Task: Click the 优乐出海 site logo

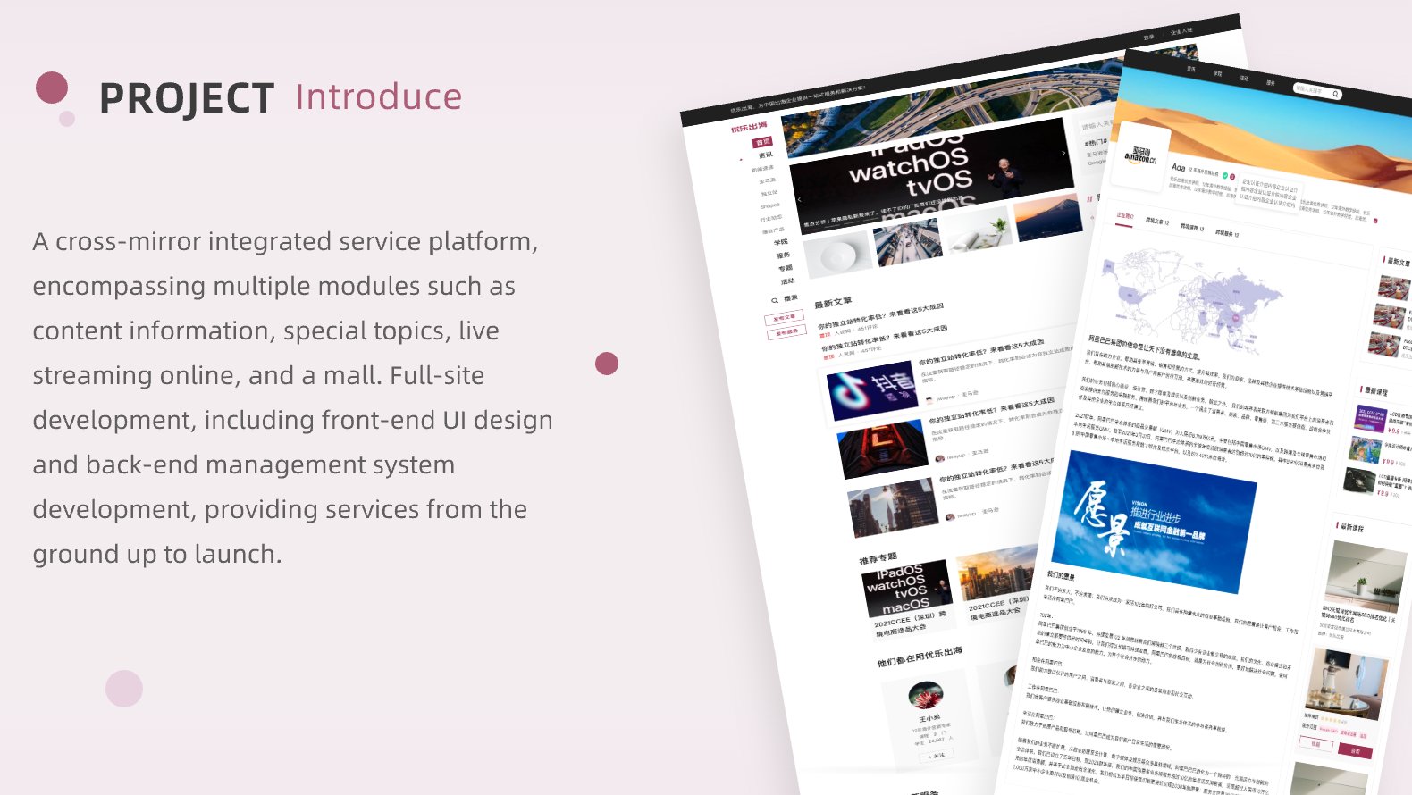Action: pyautogui.click(x=749, y=129)
